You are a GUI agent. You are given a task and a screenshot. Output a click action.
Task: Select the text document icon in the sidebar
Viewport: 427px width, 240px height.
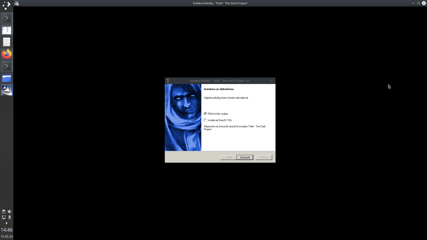coord(6,42)
